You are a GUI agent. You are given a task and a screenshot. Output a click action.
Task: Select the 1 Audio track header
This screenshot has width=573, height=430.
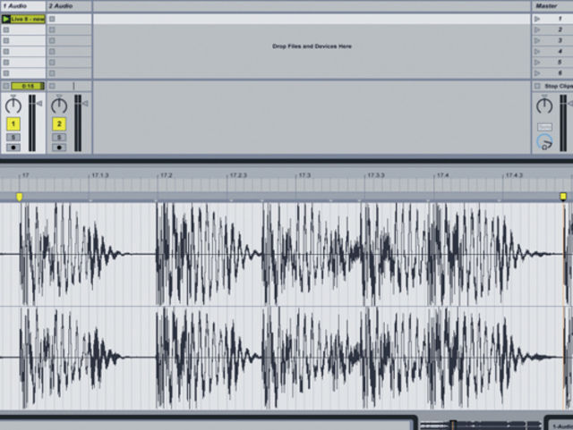[23, 6]
